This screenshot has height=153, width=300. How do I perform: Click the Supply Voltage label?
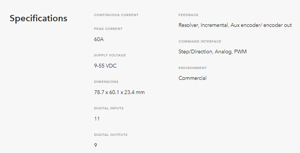(x=110, y=55)
